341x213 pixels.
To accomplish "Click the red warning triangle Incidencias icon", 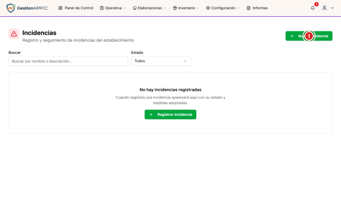I will [14, 34].
